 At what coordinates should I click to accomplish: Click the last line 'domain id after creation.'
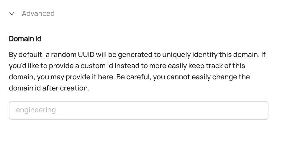pos(49,88)
